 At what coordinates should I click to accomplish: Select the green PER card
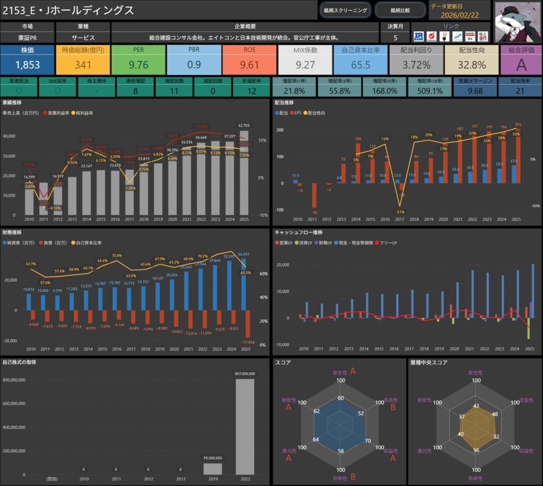click(x=138, y=59)
